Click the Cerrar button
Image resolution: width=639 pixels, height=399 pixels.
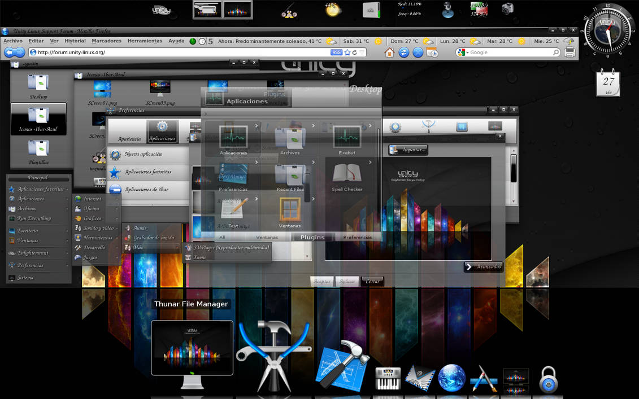[372, 281]
